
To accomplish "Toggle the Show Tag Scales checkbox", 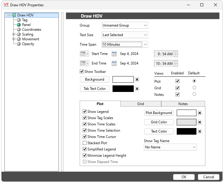I will tap(84, 118).
